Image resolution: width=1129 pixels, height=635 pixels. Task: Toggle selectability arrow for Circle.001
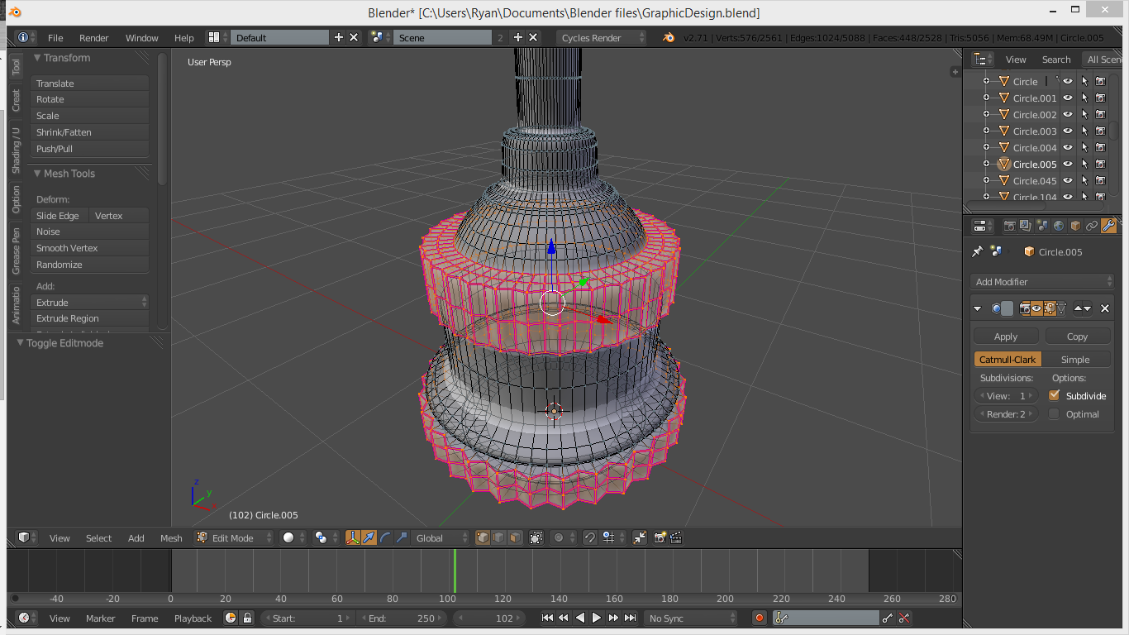click(1084, 98)
